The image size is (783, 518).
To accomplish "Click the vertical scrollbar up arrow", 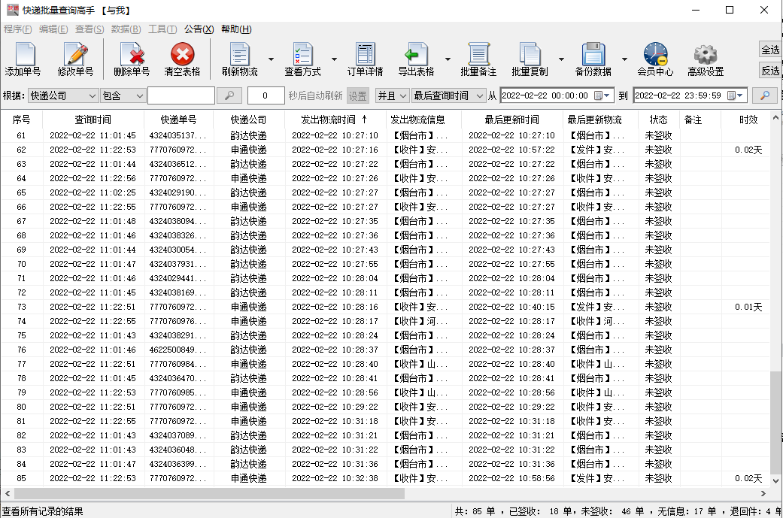I will coord(775,118).
